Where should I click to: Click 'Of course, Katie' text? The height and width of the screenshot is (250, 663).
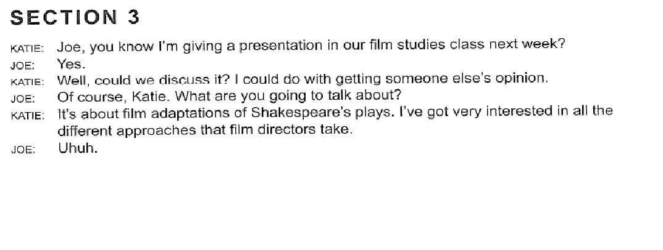click(114, 97)
